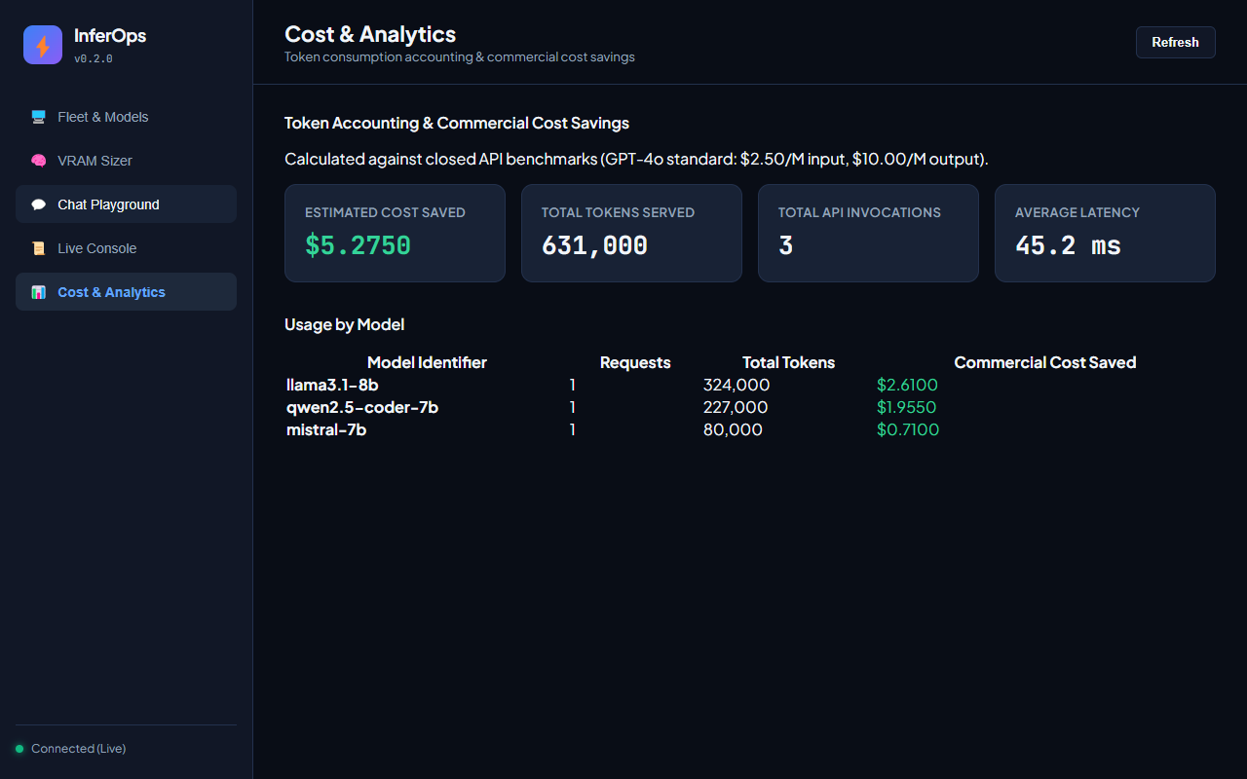Click the $0.7100 cost saved value

pyautogui.click(x=908, y=429)
